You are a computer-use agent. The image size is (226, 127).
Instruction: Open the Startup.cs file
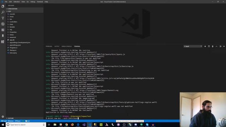13,50
